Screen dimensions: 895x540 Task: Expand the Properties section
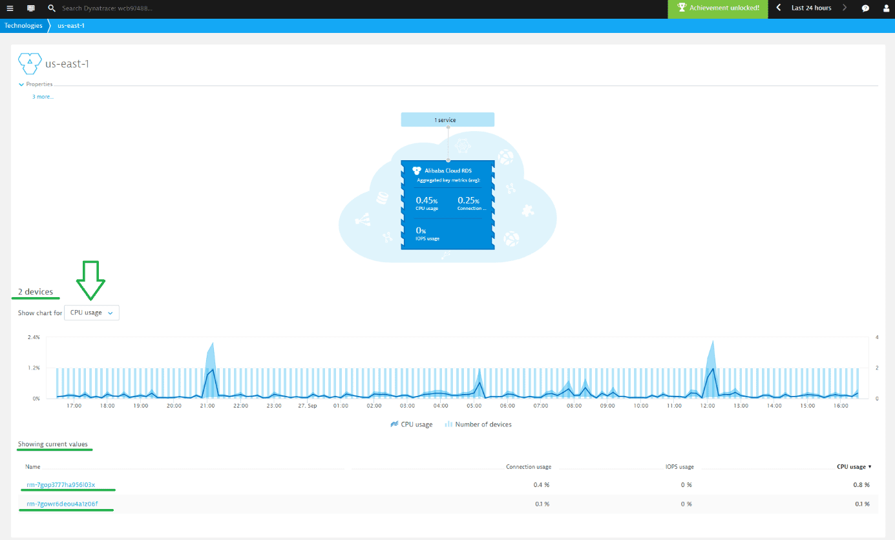pos(36,85)
